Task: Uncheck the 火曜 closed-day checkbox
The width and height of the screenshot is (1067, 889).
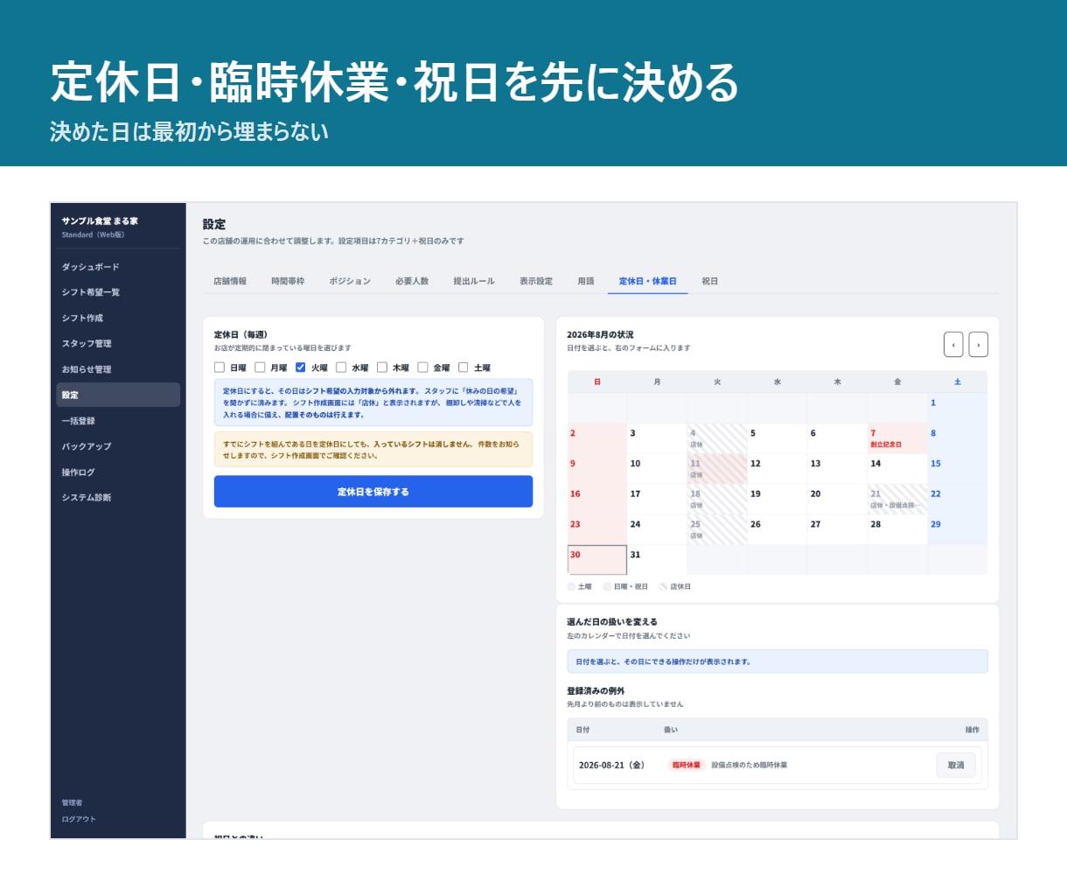Action: (x=301, y=367)
